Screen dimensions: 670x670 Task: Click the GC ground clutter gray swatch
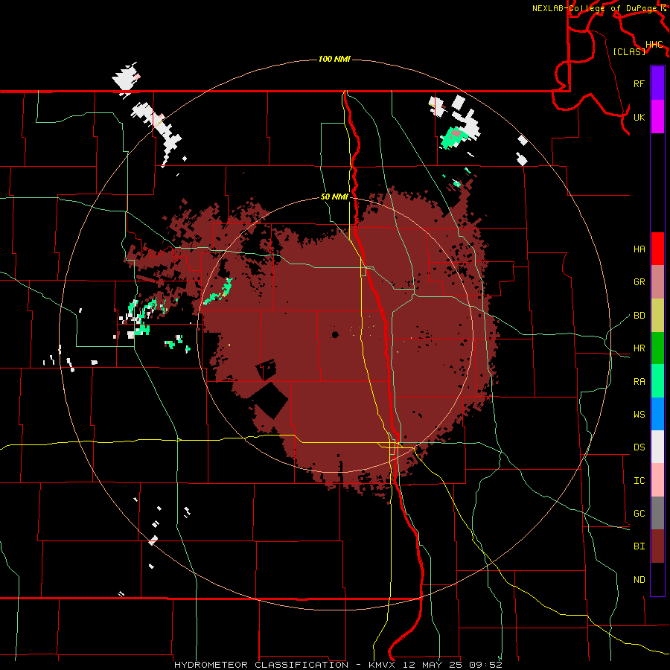[657, 513]
